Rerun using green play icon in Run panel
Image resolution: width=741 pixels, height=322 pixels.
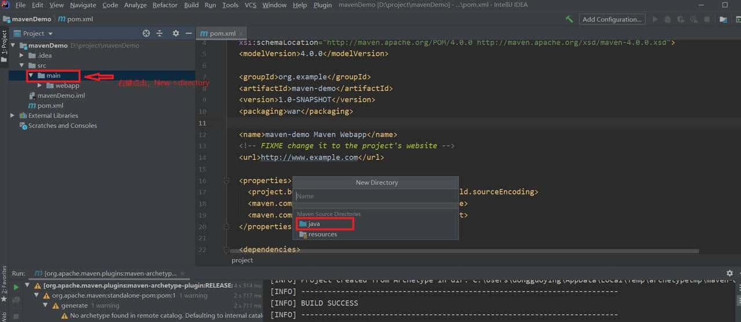pyautogui.click(x=16, y=287)
